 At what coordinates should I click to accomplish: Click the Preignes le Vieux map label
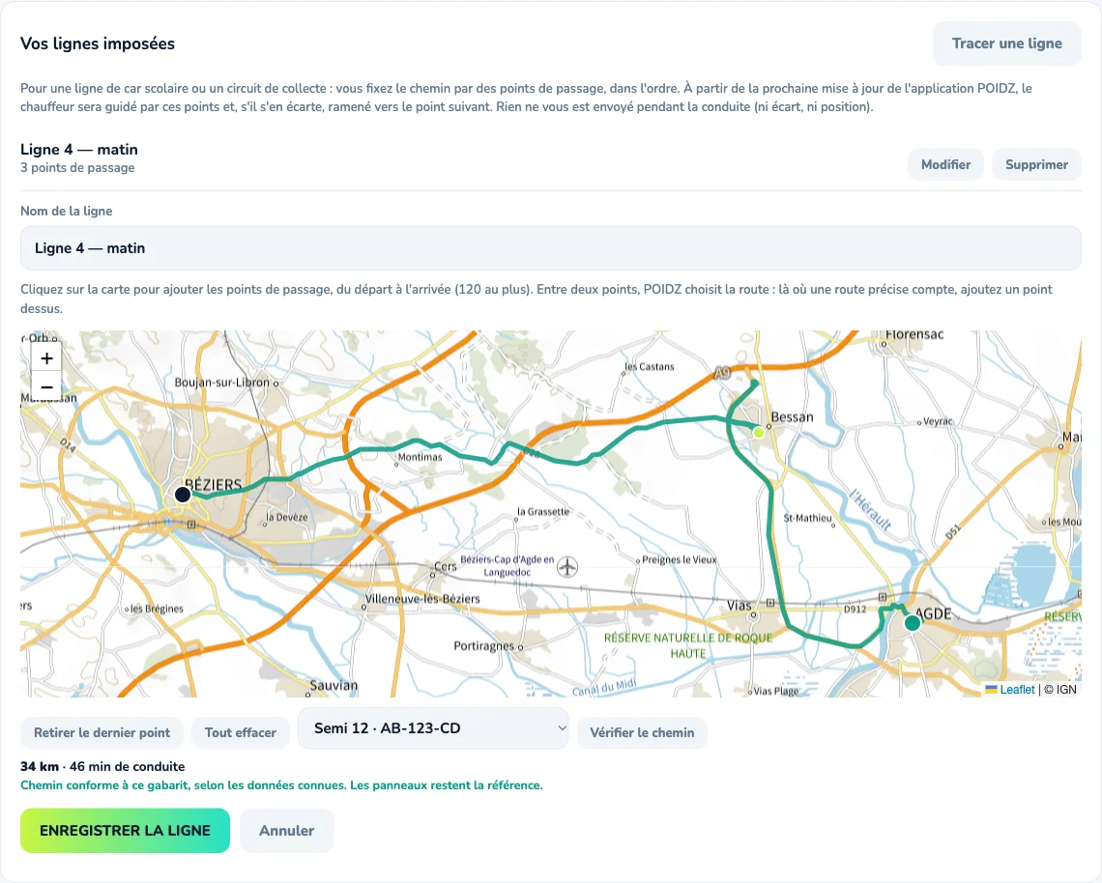coord(679,560)
